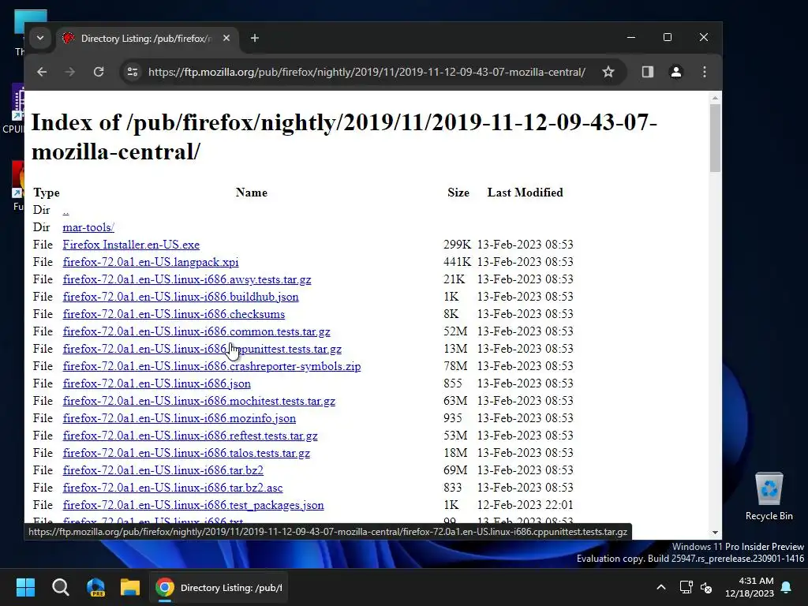Image resolution: width=808 pixels, height=606 pixels.
Task: Open the Chrome profile menu
Action: pyautogui.click(x=675, y=72)
